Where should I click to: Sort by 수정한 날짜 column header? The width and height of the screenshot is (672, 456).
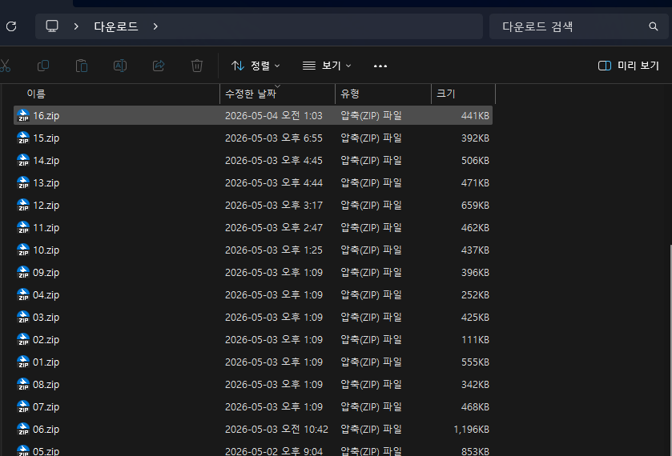[277, 94]
